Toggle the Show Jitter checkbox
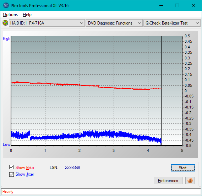Screen dimensions: 202x196 [11, 174]
